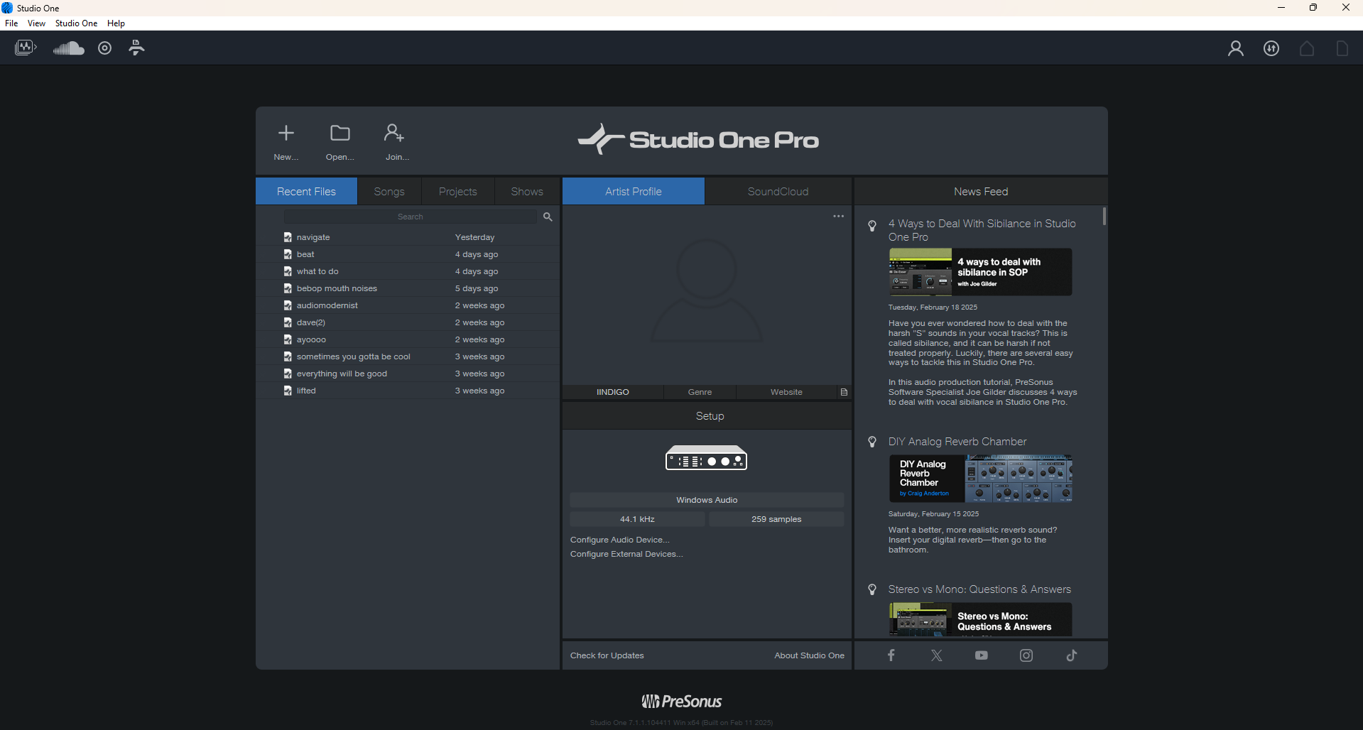The height and width of the screenshot is (730, 1363).
Task: Open the PreSonus audio exchange icon
Action: pos(26,48)
